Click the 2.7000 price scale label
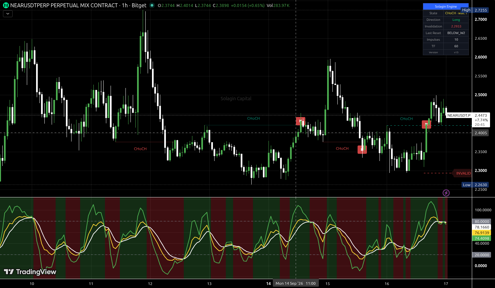Viewport: 495px width, 288px height. (481, 20)
